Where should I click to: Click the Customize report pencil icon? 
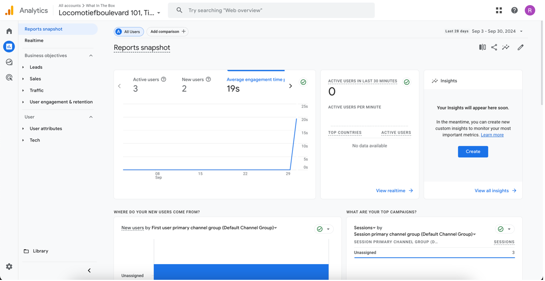click(x=520, y=47)
